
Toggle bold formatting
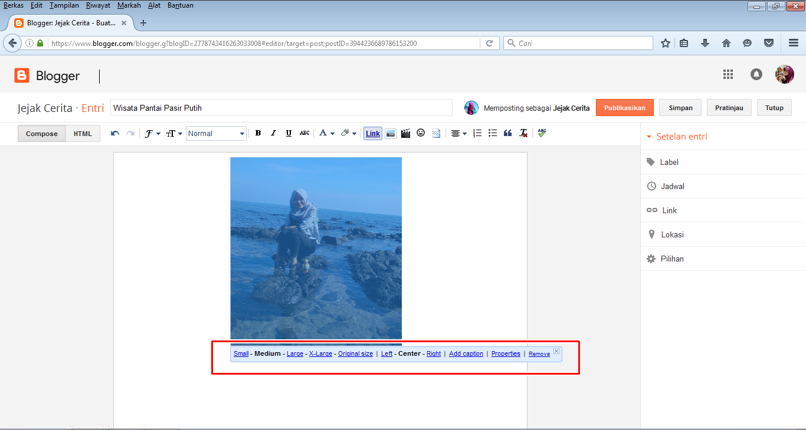(x=258, y=133)
